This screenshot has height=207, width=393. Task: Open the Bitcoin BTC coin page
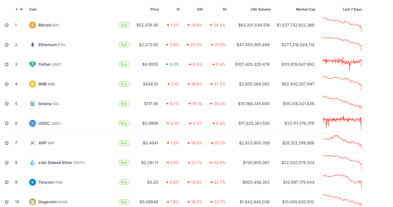tap(49, 25)
